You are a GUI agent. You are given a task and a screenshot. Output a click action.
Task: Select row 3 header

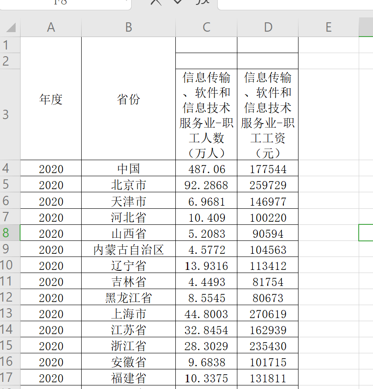point(10,115)
